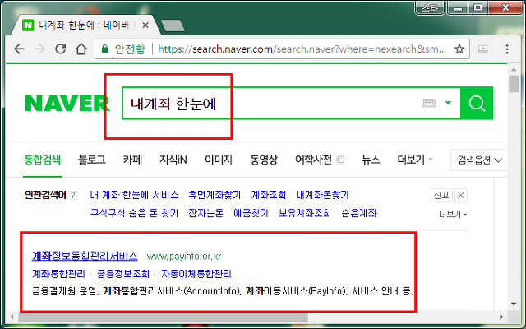Open the on-screen keyboard icon in search box
The image size is (526, 329).
[428, 103]
